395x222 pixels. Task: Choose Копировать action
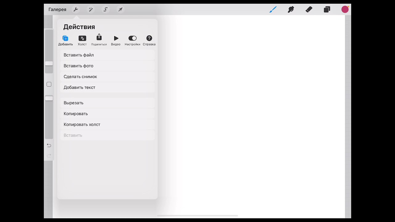tap(107, 113)
